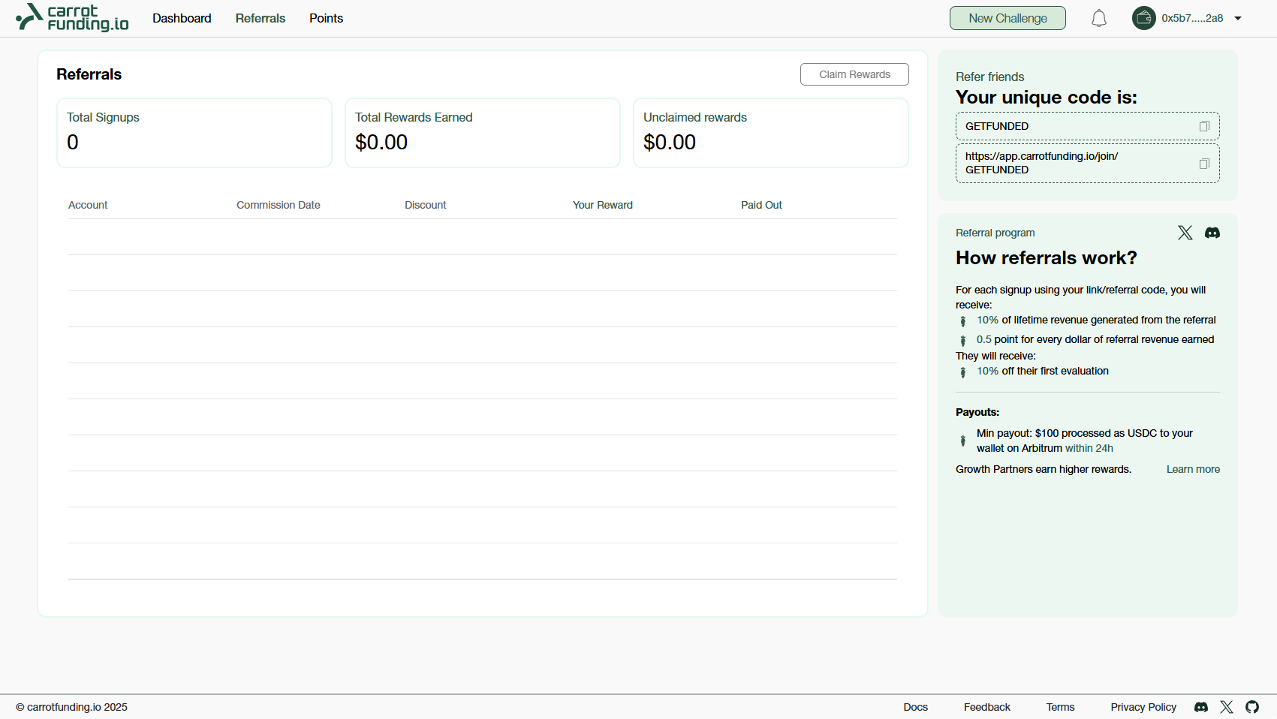Open X icon in the footer

pyautogui.click(x=1227, y=707)
